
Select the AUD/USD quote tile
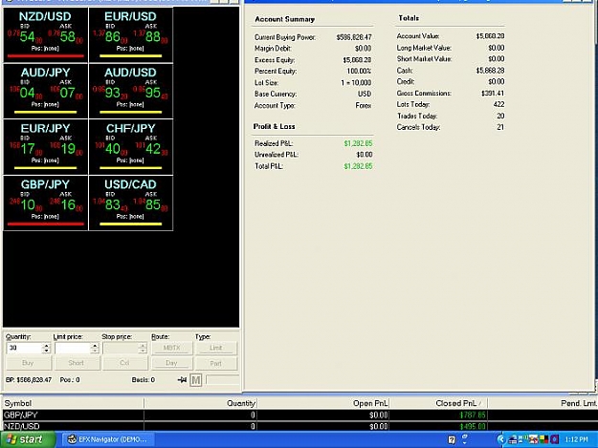131,91
